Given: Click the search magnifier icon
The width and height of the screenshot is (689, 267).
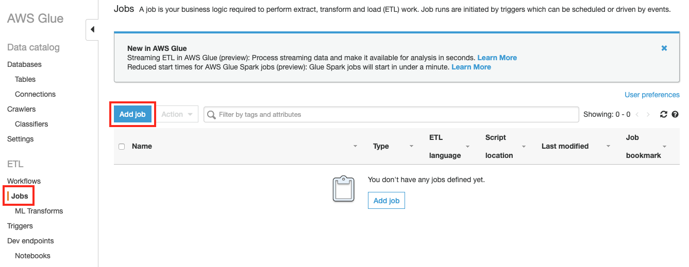Looking at the screenshot, I should coord(211,115).
